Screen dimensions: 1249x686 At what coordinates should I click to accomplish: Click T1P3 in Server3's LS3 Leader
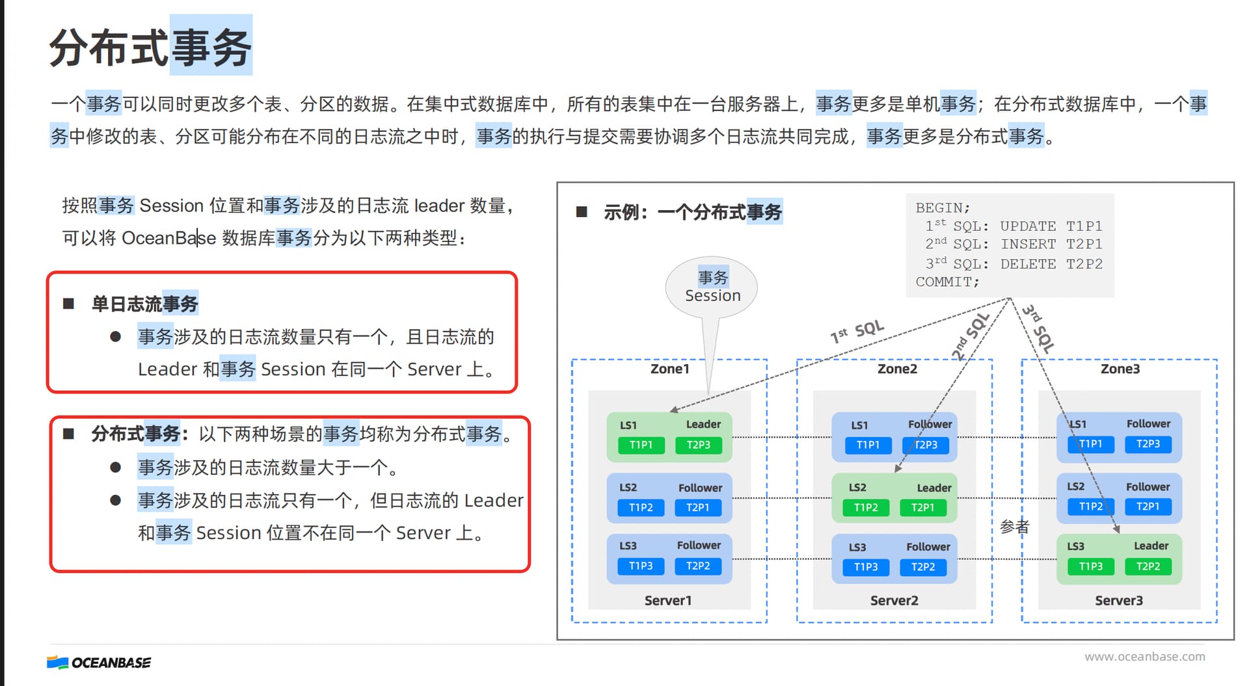(1091, 566)
